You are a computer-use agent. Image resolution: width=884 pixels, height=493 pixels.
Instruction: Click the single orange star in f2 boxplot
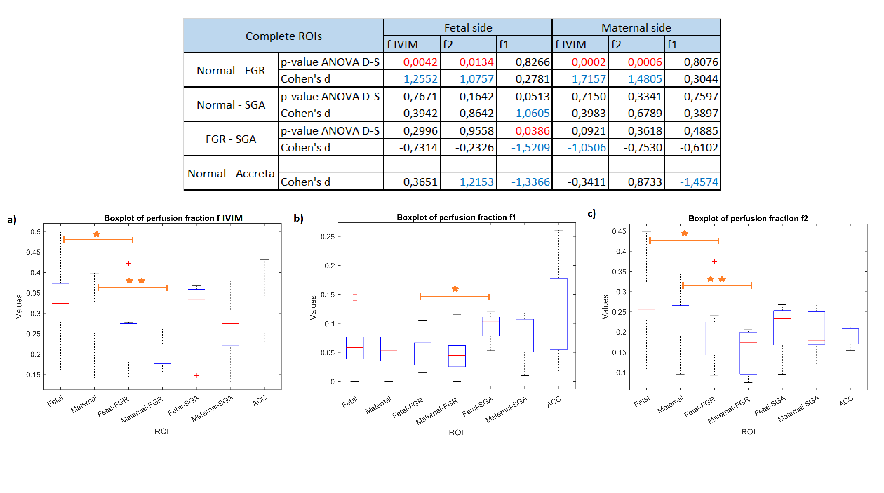click(x=684, y=233)
